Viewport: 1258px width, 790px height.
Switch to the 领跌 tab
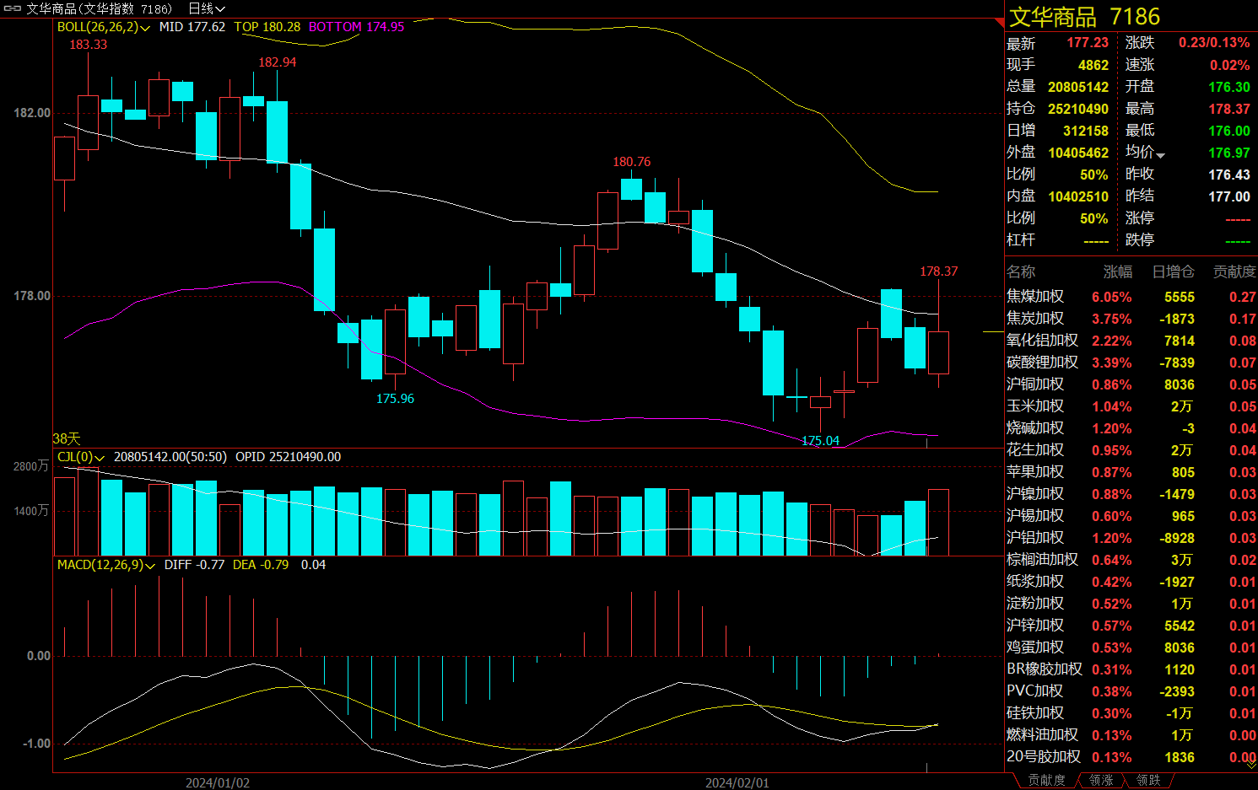[1148, 781]
